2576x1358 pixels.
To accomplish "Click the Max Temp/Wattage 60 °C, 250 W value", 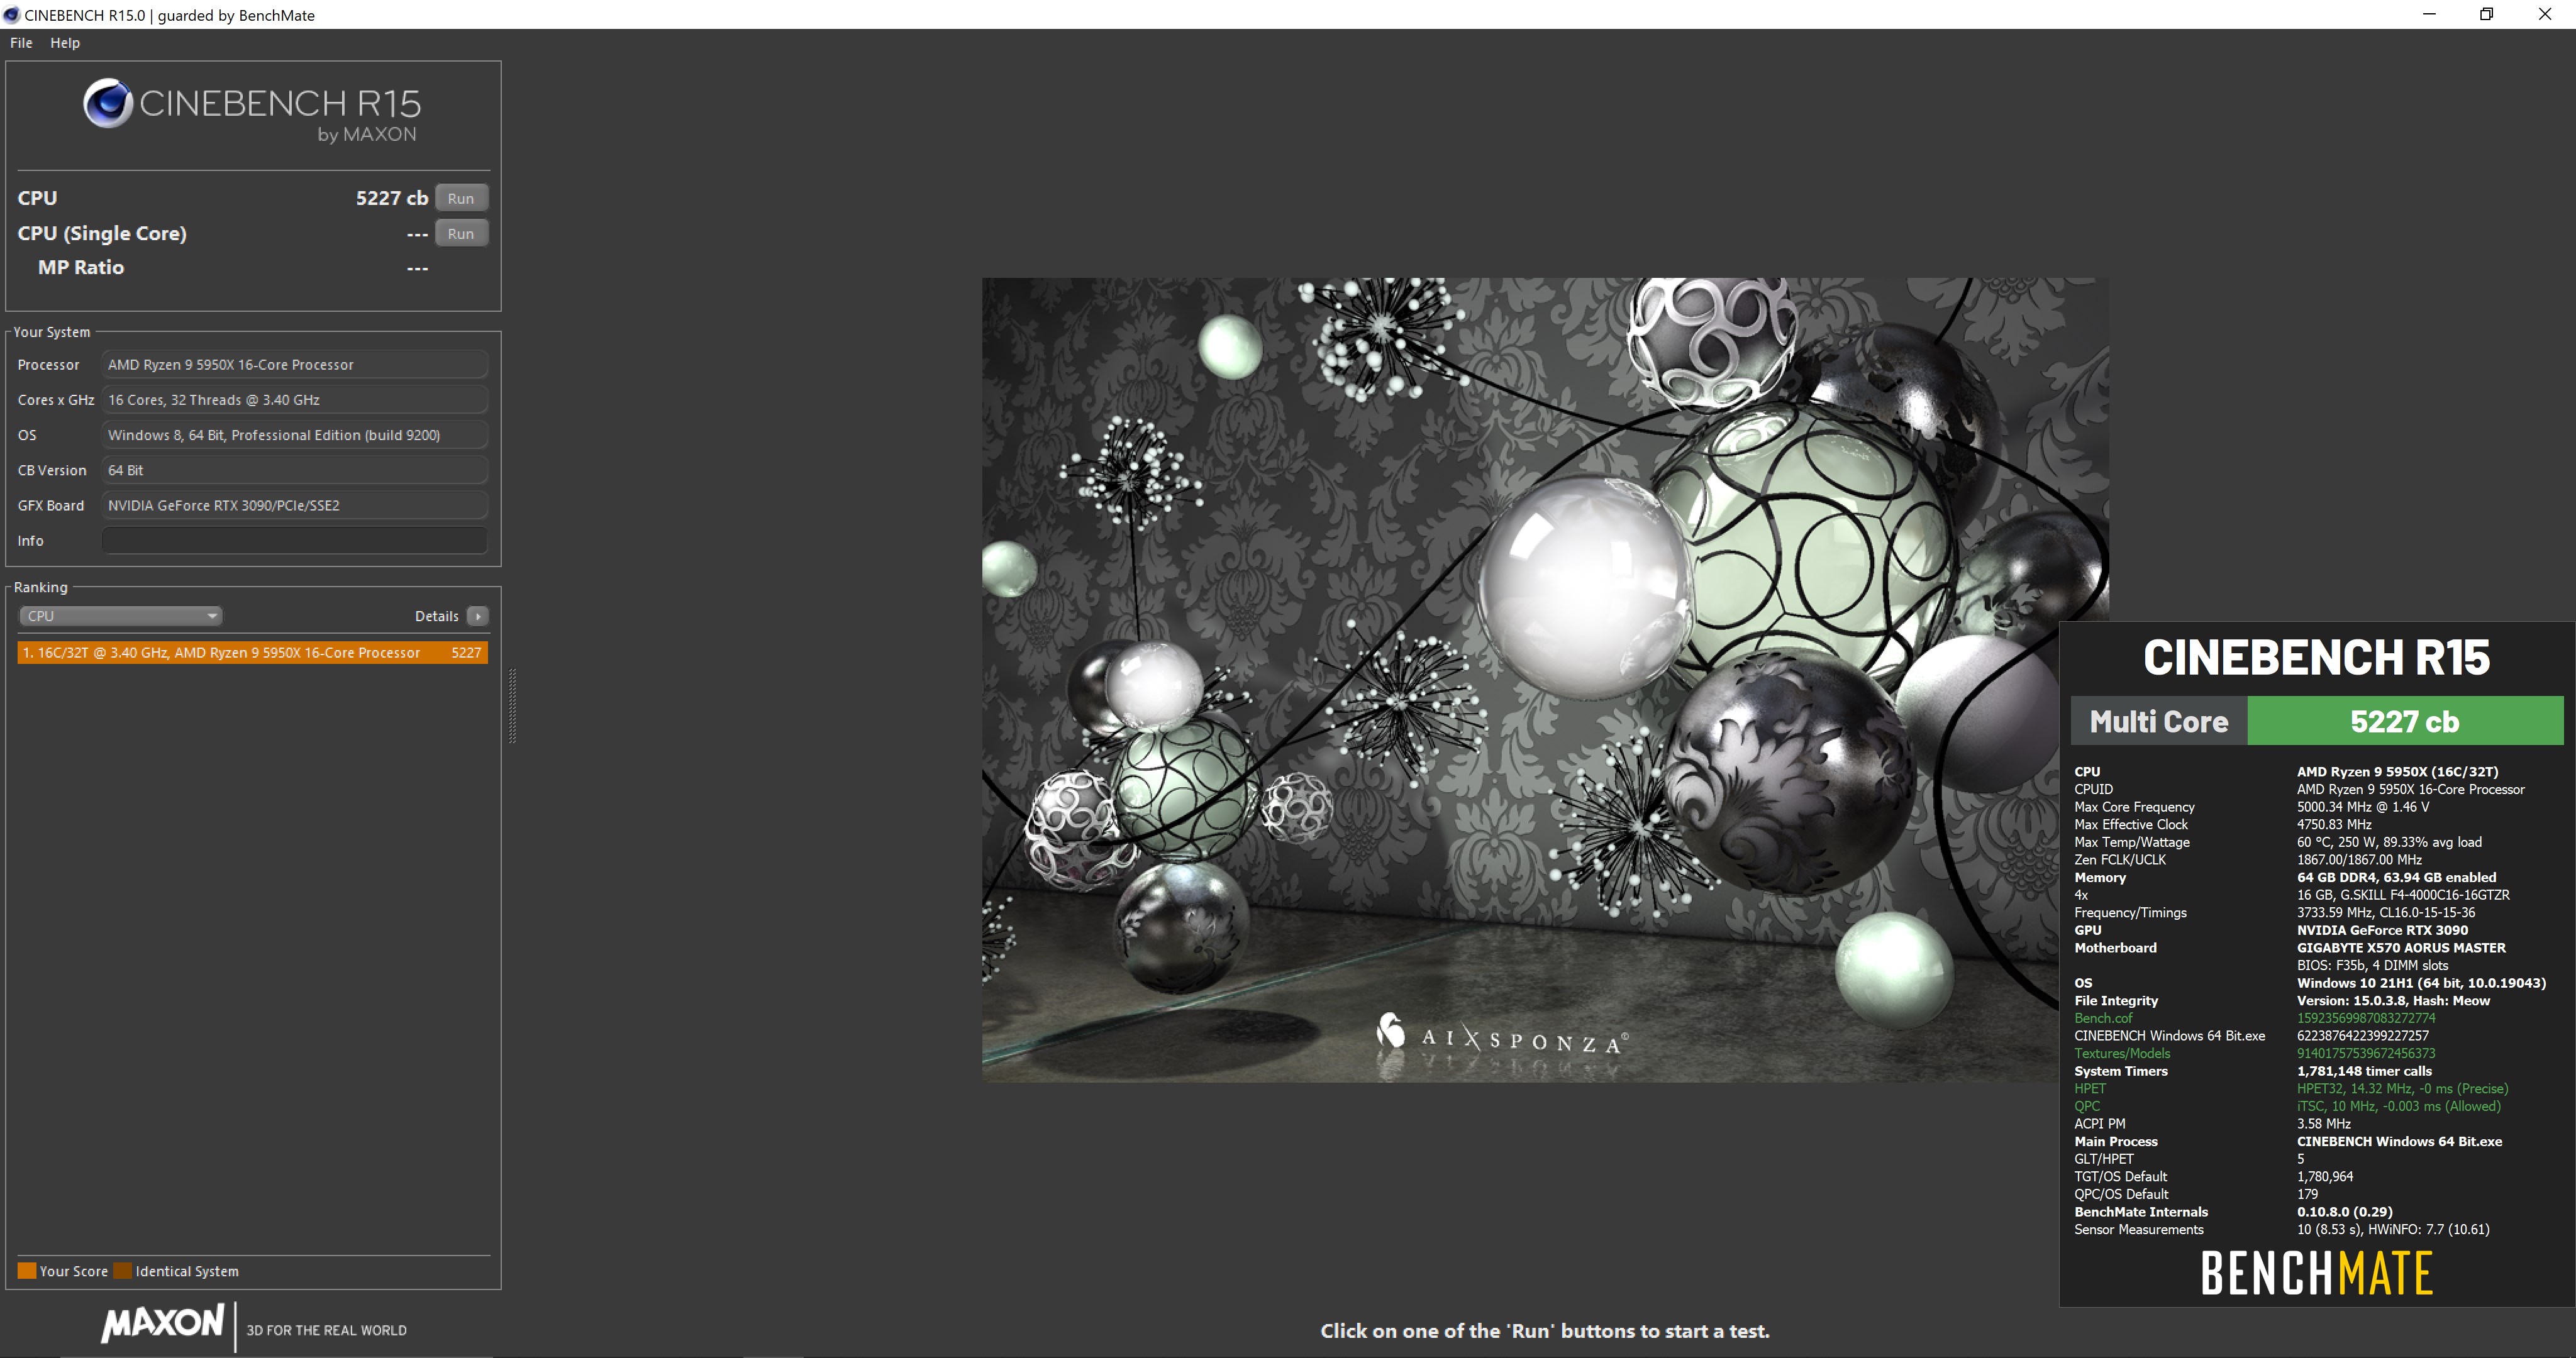I will [x=2389, y=842].
